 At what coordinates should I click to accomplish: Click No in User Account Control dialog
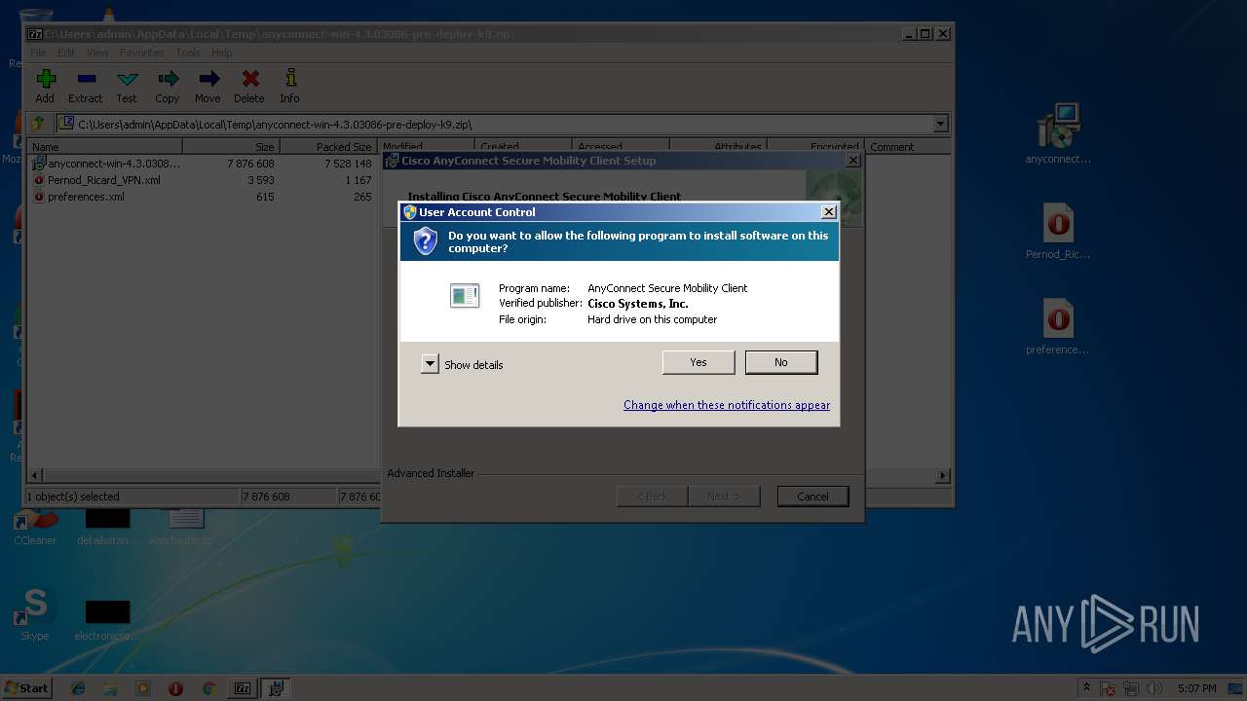coord(781,362)
